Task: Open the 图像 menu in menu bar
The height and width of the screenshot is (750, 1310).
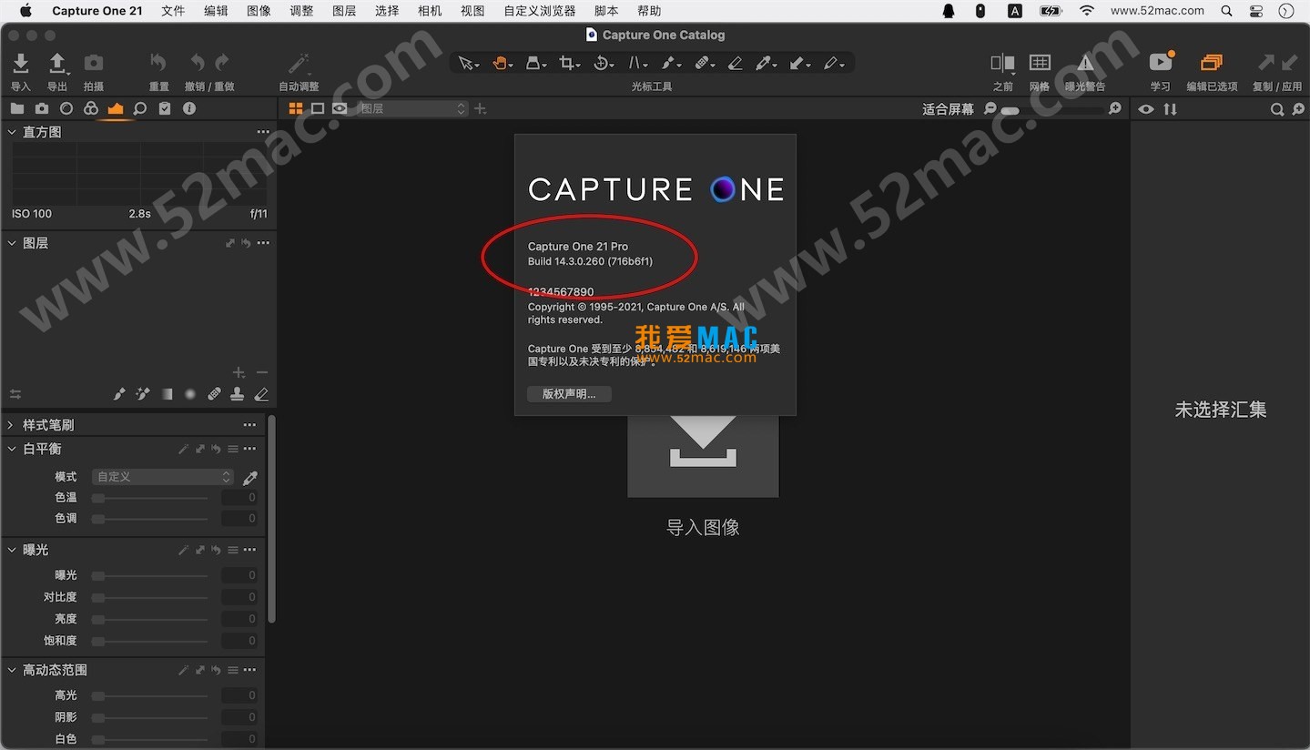Action: point(258,10)
